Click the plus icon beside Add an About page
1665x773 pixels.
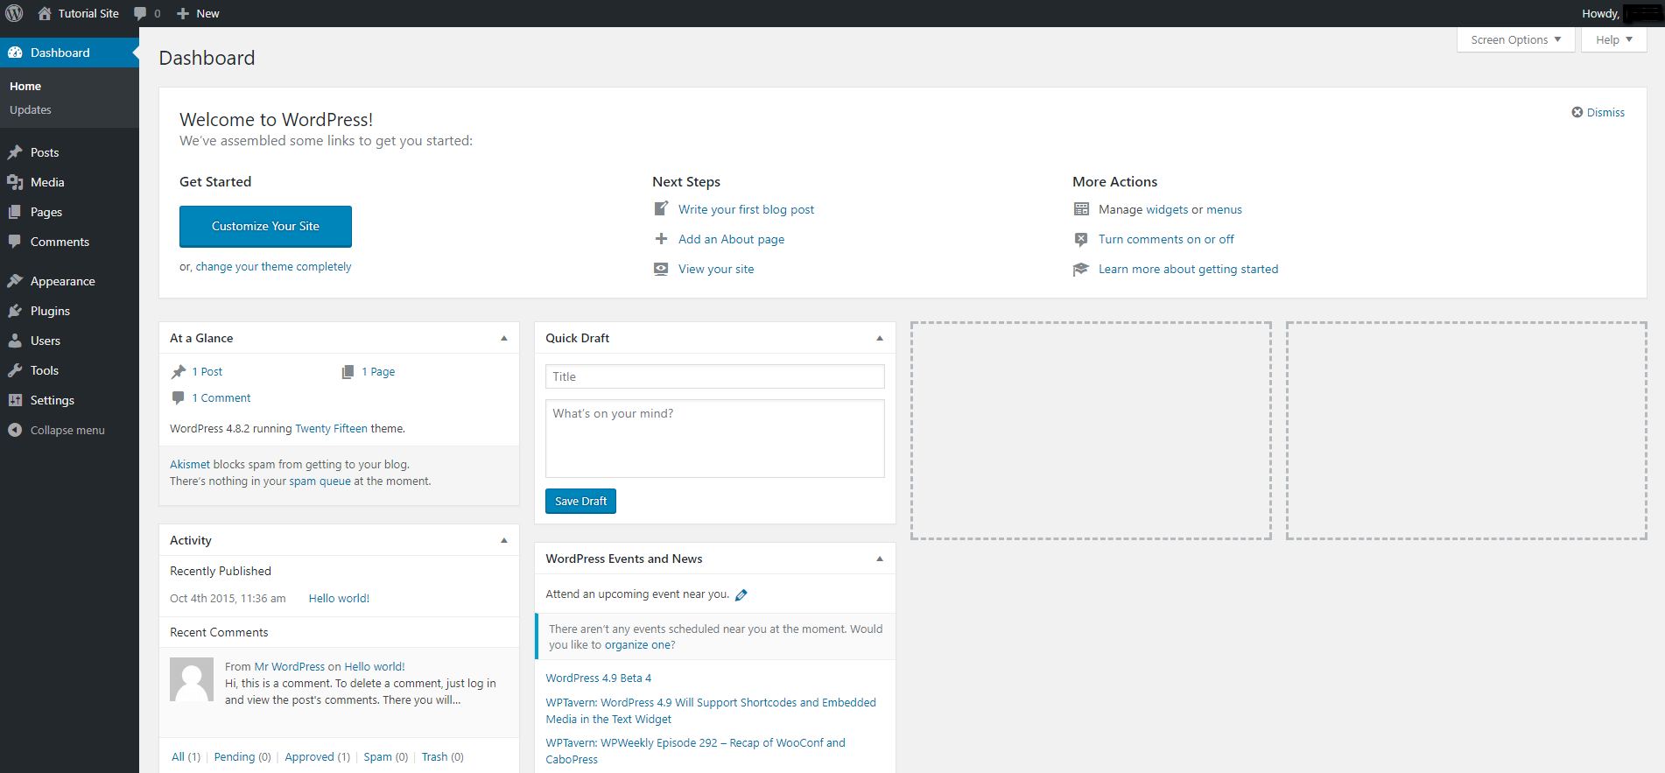click(x=661, y=238)
